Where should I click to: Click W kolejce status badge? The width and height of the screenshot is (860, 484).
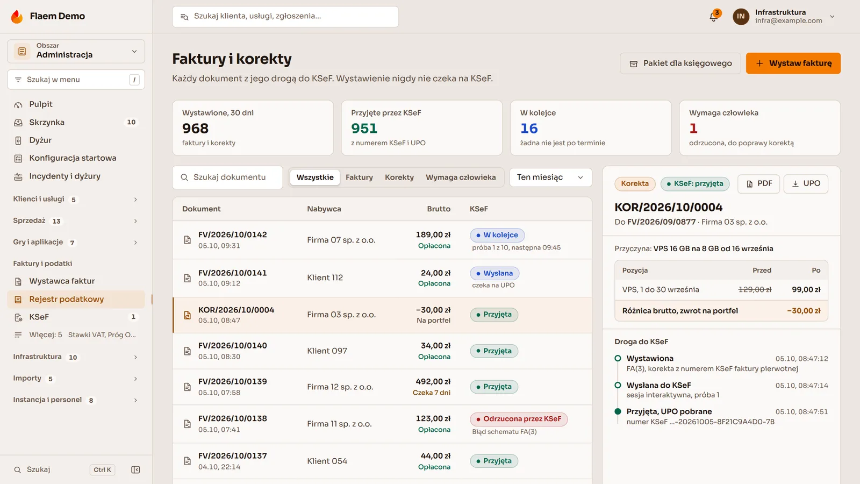coord(497,235)
